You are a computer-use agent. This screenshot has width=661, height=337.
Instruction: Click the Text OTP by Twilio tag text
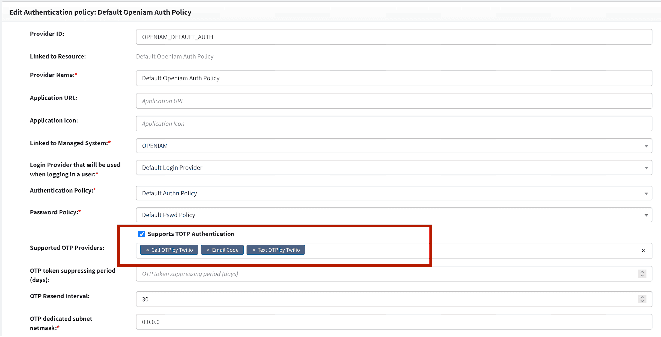[x=279, y=250]
